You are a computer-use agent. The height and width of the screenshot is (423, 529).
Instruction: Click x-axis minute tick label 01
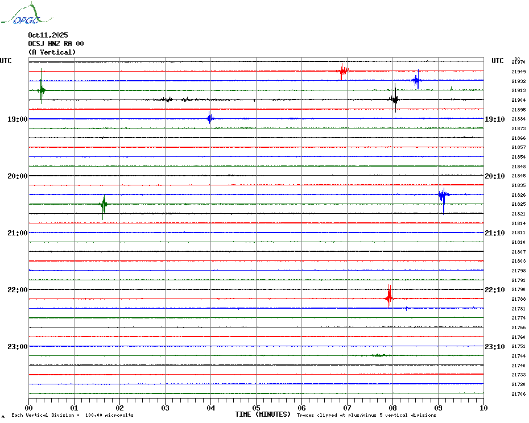[74, 408]
